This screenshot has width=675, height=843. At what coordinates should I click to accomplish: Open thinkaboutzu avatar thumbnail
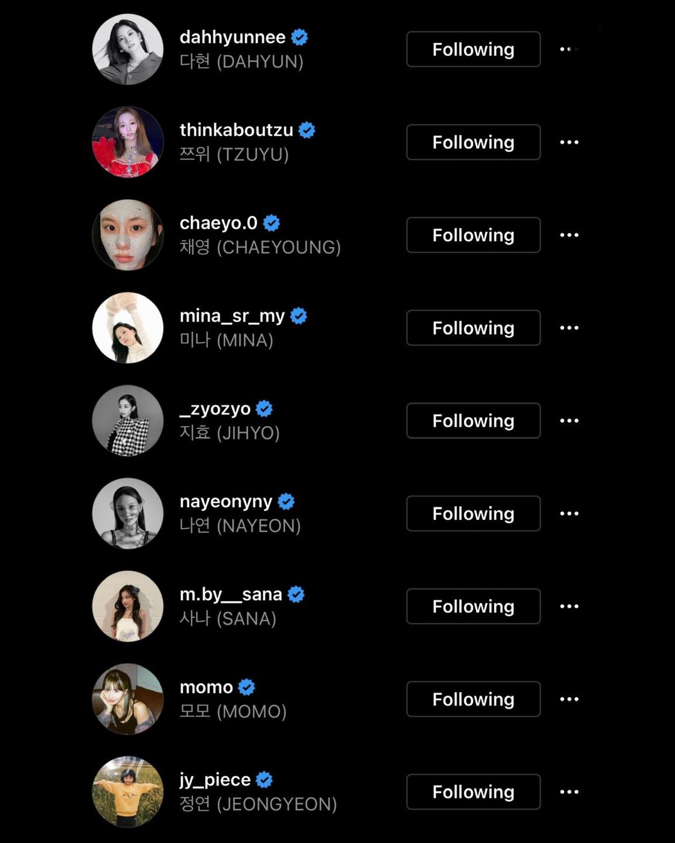pos(128,142)
